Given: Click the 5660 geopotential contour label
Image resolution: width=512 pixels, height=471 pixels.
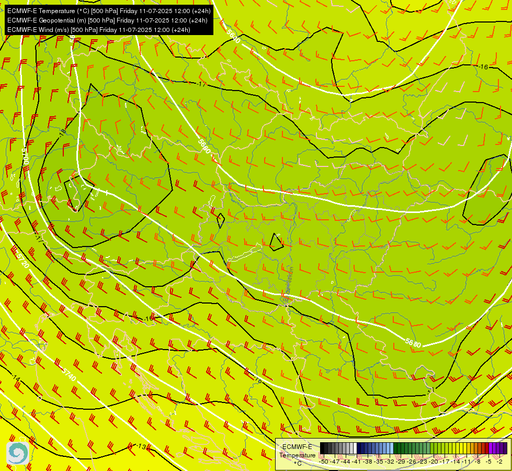Looking at the screenshot, I should coord(204,146).
